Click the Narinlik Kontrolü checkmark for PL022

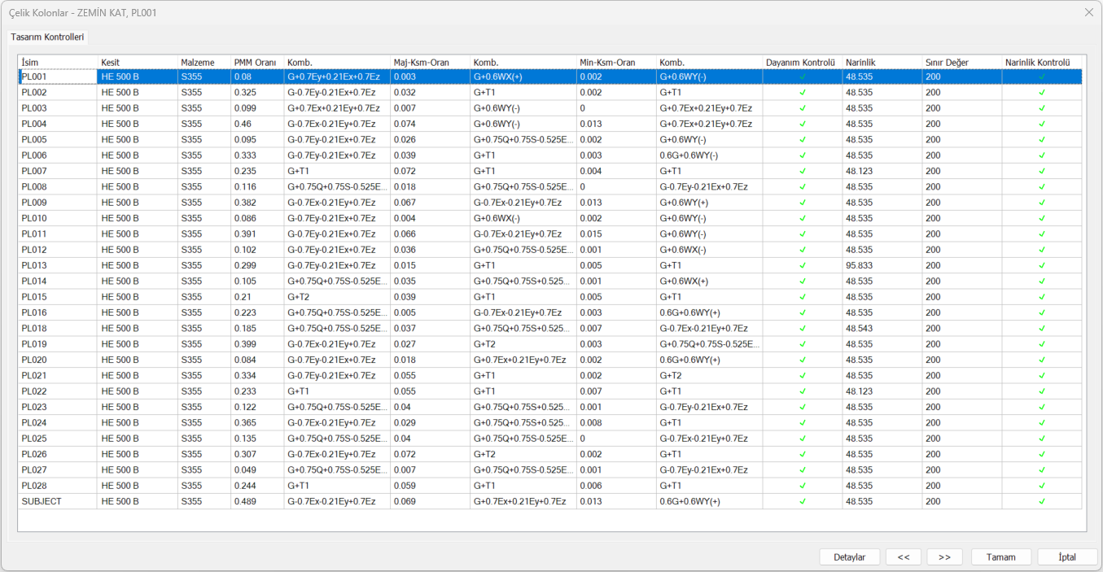pyautogui.click(x=1041, y=391)
